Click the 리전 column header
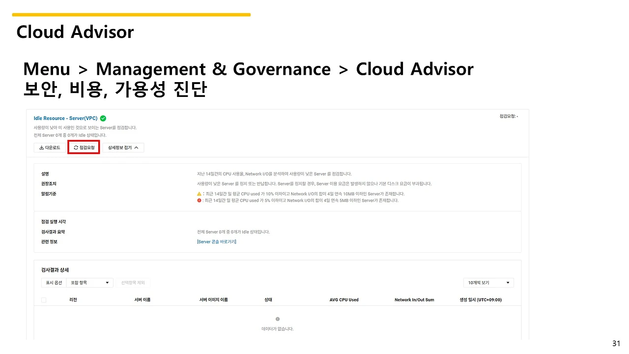The width and height of the screenshot is (629, 354). 73,300
